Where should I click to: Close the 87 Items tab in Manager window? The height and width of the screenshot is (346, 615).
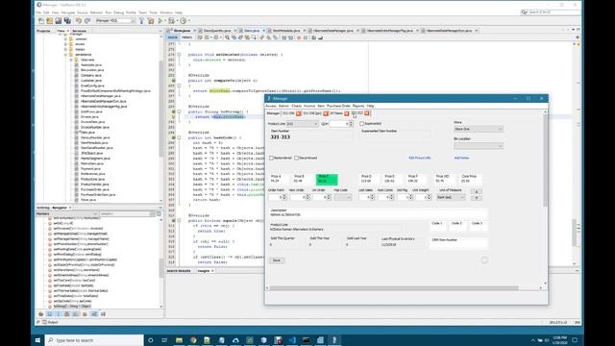pyautogui.click(x=347, y=113)
